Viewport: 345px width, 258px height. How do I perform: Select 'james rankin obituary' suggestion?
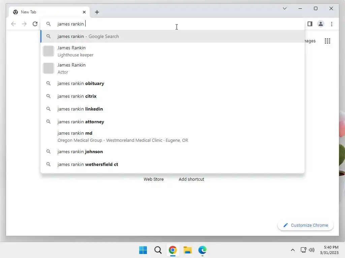[173, 83]
